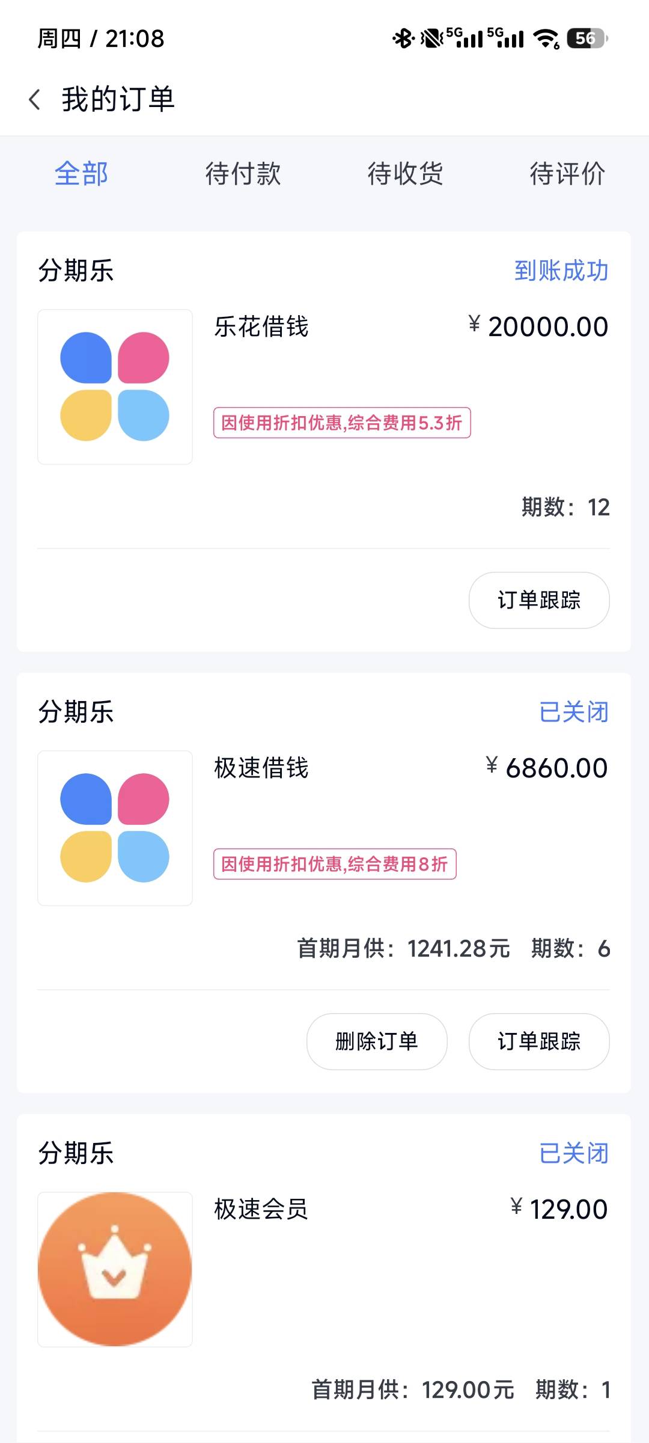The image size is (649, 1443).
Task: Tap 订单跟踪 for the 极速借钱 order
Action: coord(539,1041)
